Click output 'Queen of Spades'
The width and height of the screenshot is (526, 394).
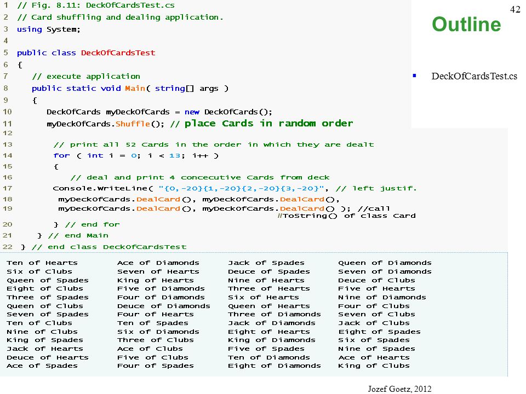pos(47,280)
